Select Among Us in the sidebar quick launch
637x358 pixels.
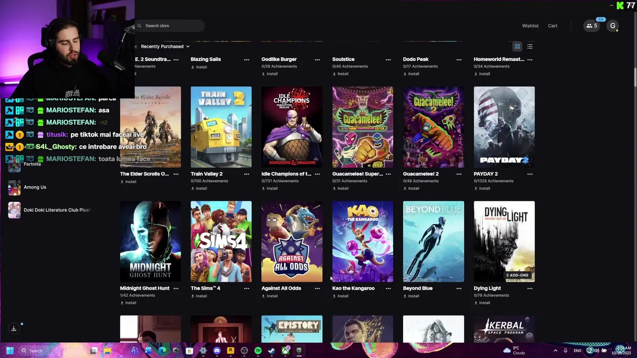coord(35,187)
